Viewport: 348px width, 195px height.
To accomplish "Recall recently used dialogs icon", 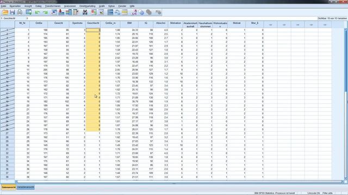I will pyautogui.click(x=29, y=12).
